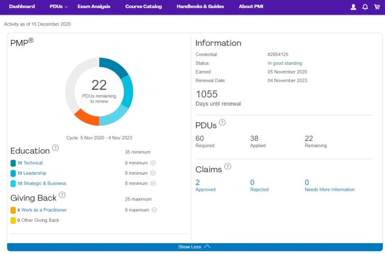385x254 pixels.
Task: Click the Cycle: 5 Nov 2020 - 4 Nov 2023 text
Action: click(99, 138)
